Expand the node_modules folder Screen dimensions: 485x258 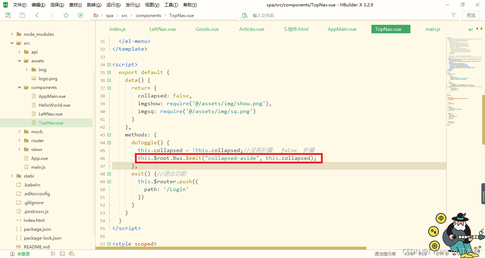(12, 34)
